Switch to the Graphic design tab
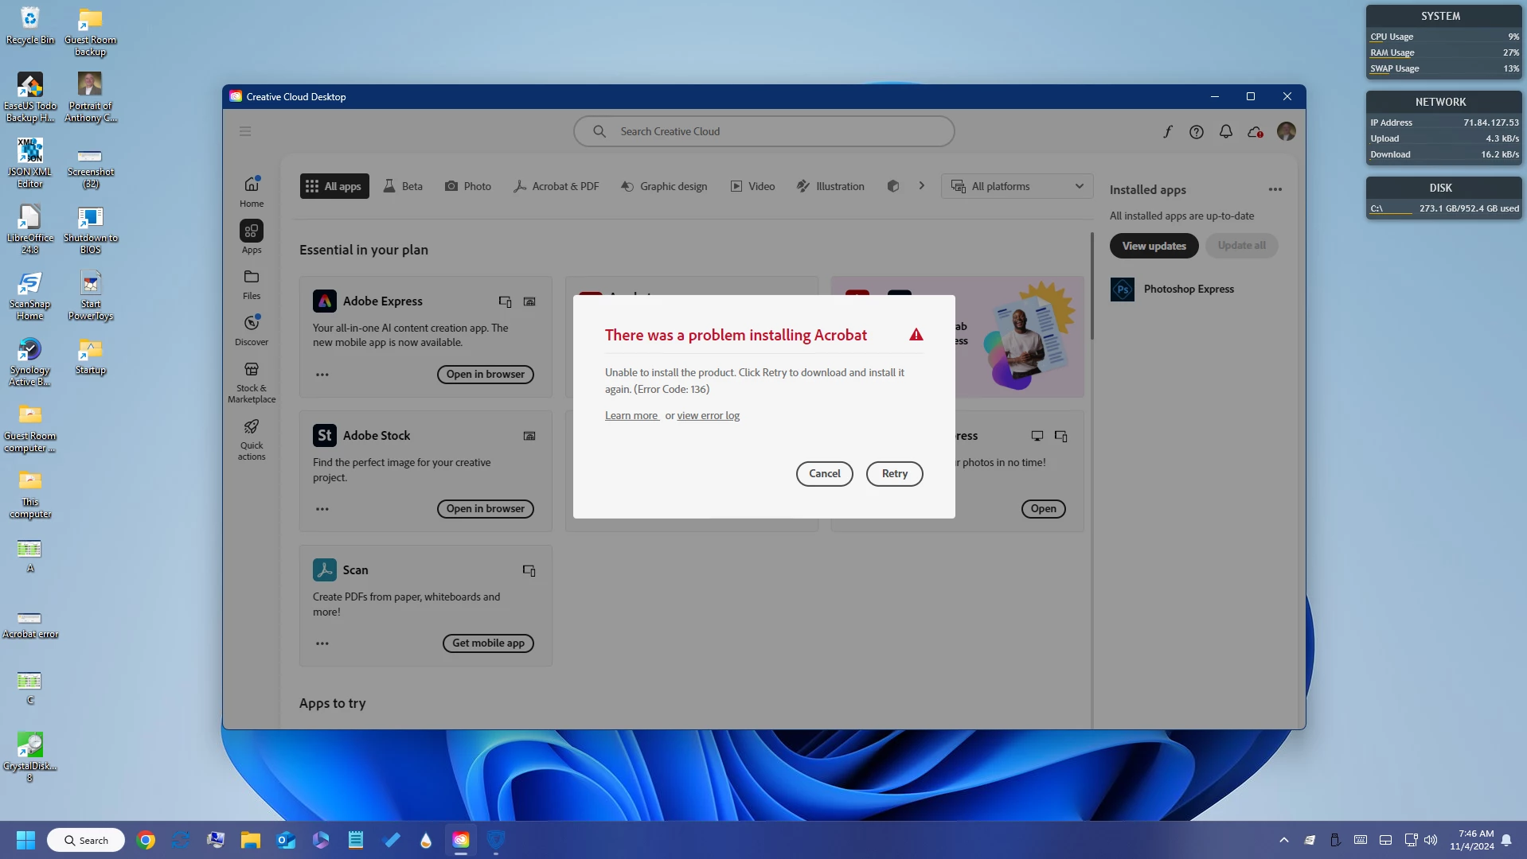The image size is (1527, 859). (x=664, y=186)
